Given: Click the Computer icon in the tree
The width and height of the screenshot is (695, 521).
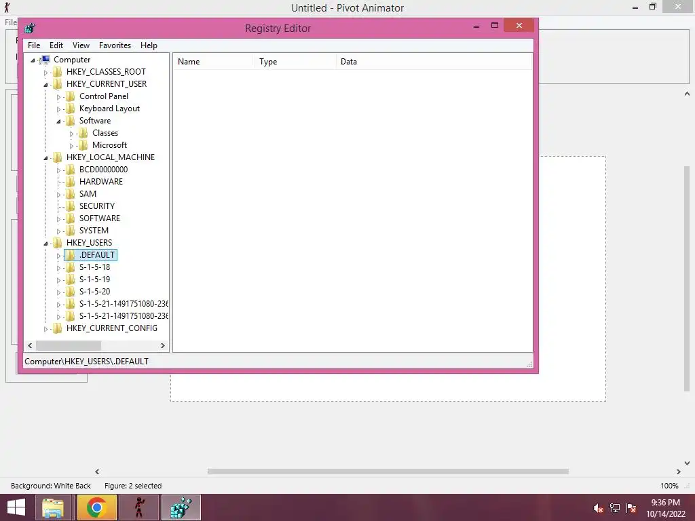Looking at the screenshot, I should [44, 60].
